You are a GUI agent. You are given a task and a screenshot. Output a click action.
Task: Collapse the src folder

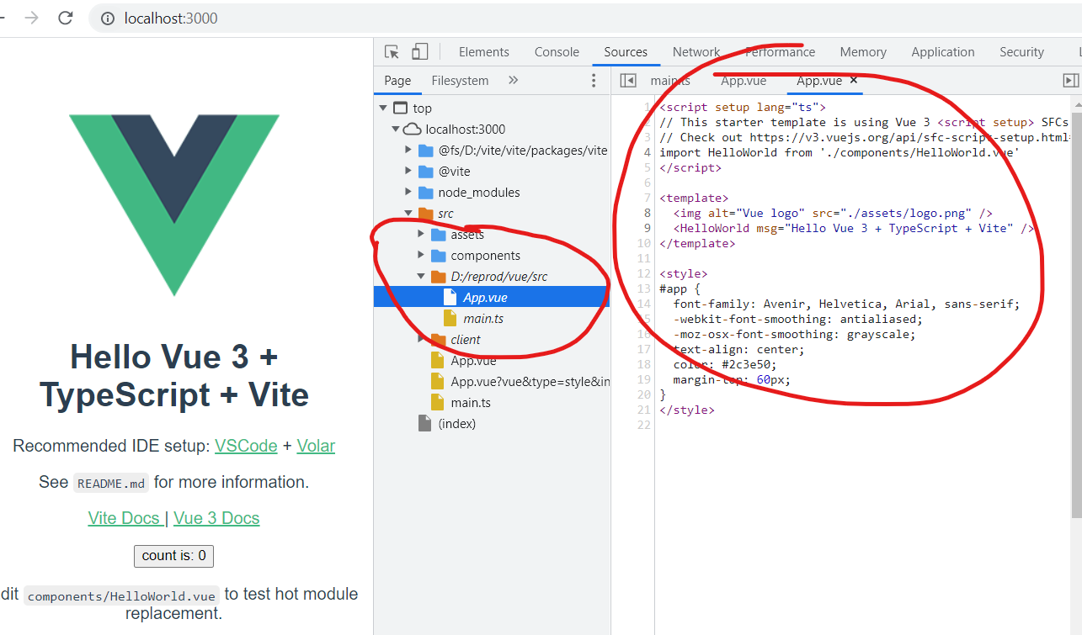[x=408, y=214]
